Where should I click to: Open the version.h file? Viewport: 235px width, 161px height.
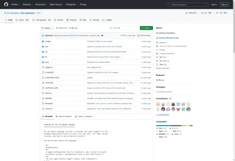tap(48, 109)
